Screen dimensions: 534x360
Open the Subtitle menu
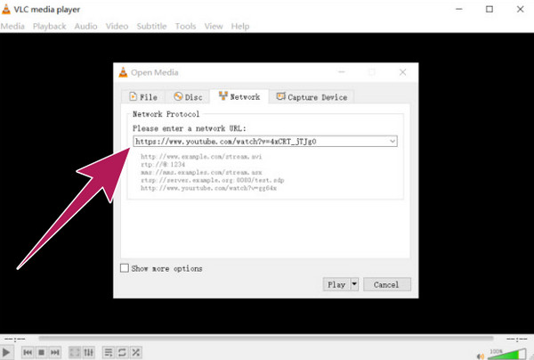tap(151, 26)
